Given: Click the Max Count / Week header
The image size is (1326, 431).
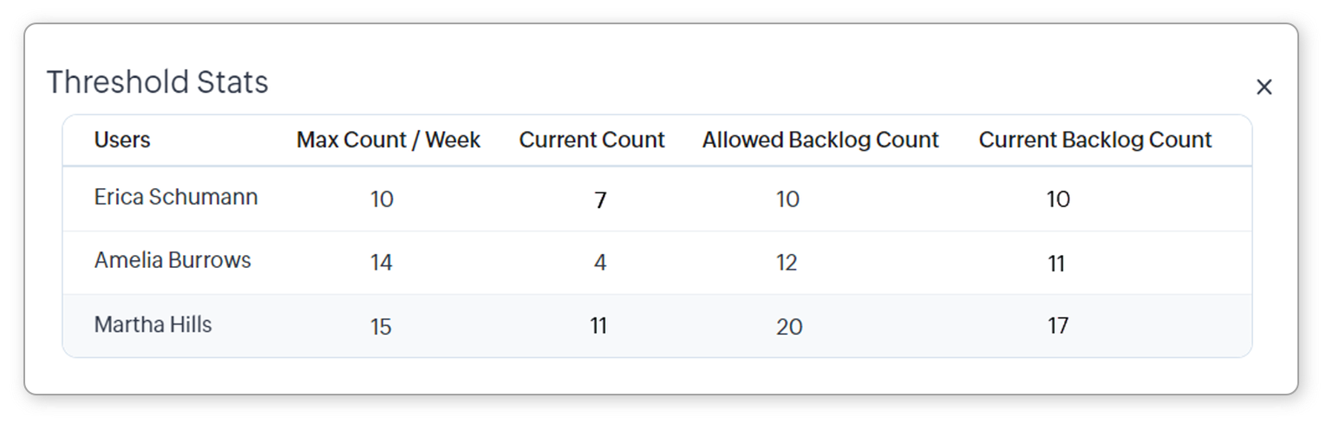Looking at the screenshot, I should (389, 140).
